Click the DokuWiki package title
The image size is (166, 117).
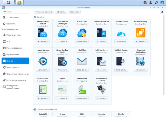click(43, 114)
